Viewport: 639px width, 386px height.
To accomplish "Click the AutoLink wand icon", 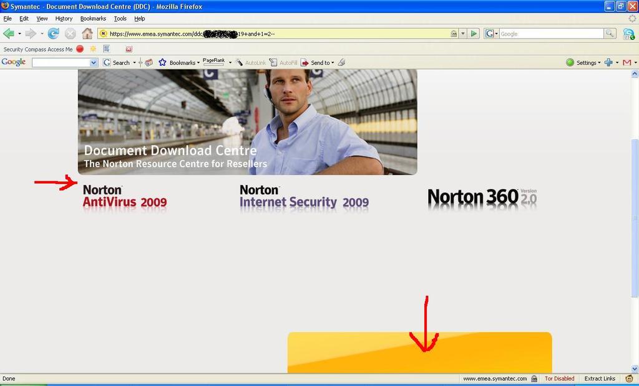I will pos(239,62).
